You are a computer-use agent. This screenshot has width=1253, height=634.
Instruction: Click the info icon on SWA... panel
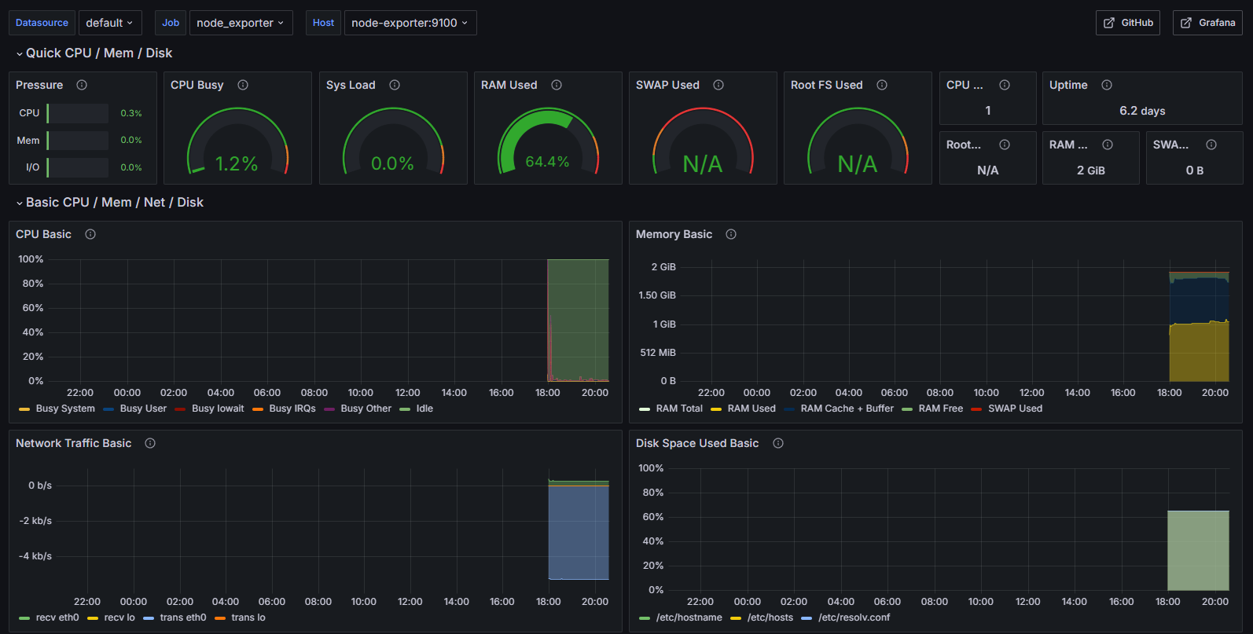tap(1211, 145)
